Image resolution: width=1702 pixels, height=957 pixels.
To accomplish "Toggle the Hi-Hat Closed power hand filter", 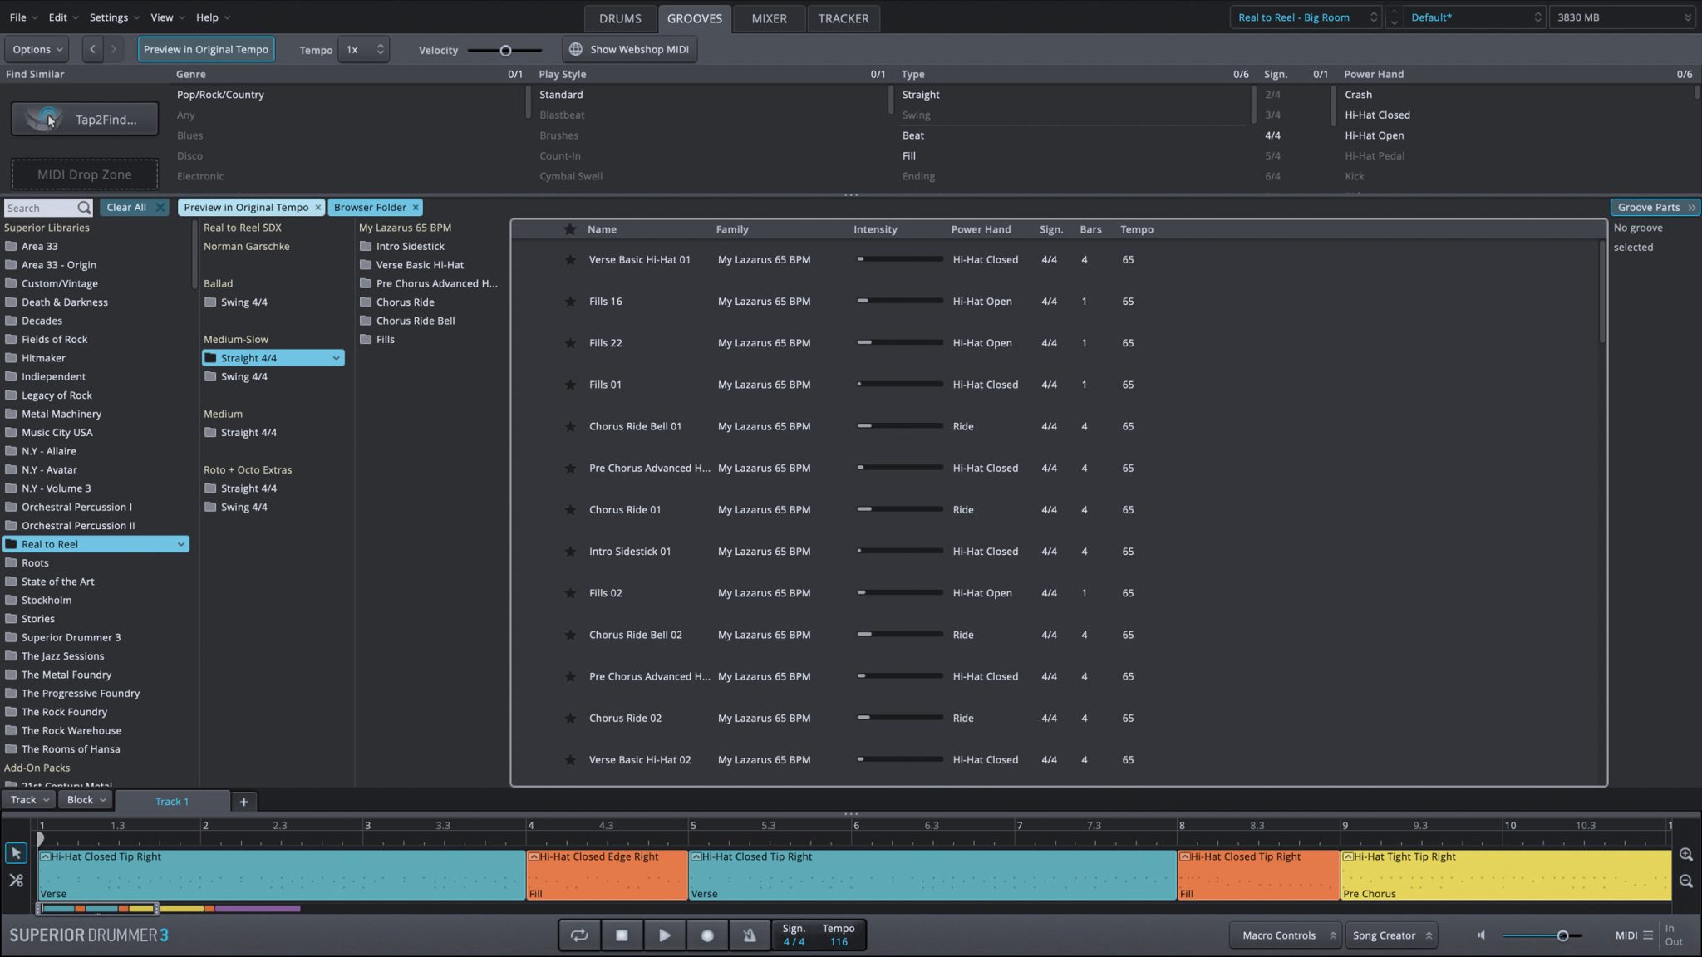I will click(1377, 115).
